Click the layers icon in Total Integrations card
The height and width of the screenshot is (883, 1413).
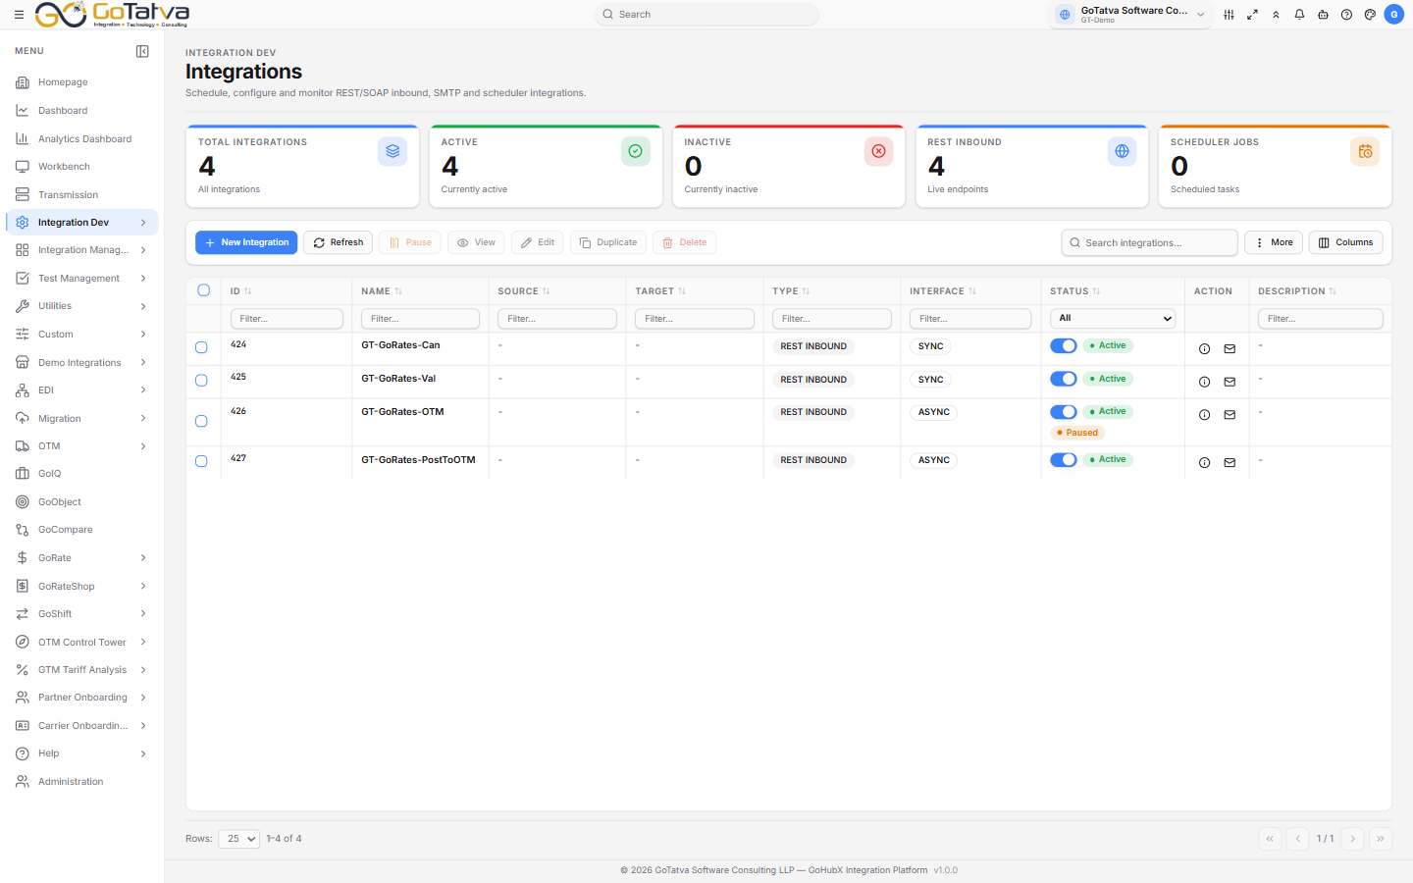[x=392, y=151]
